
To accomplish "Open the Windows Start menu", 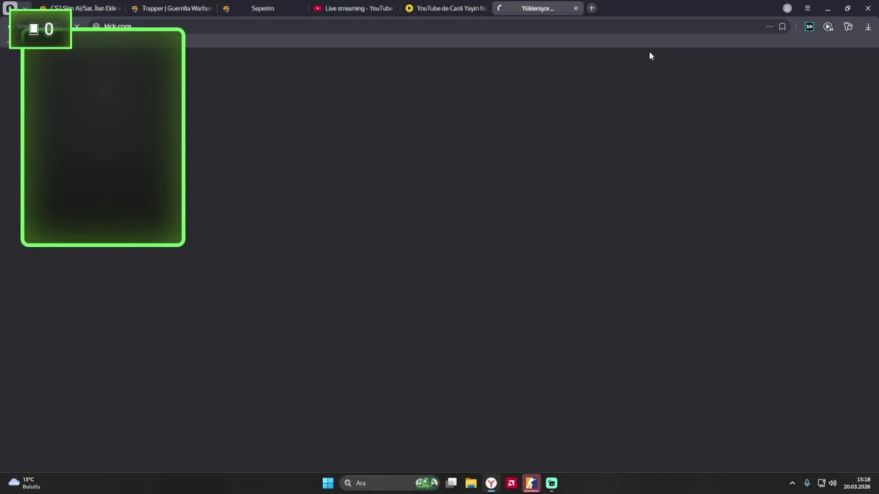I will pos(328,483).
